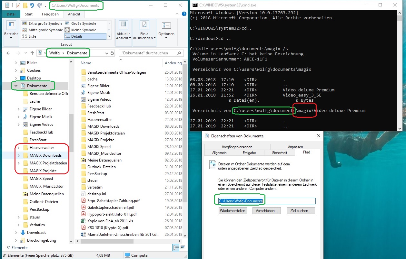
Task: Open Vorgängerversionen tab in properties
Action: click(237, 147)
